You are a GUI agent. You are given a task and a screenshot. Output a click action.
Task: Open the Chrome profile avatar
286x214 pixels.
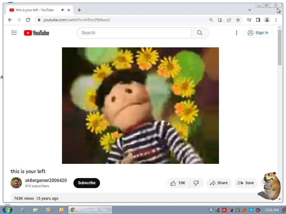pyautogui.click(x=267, y=20)
